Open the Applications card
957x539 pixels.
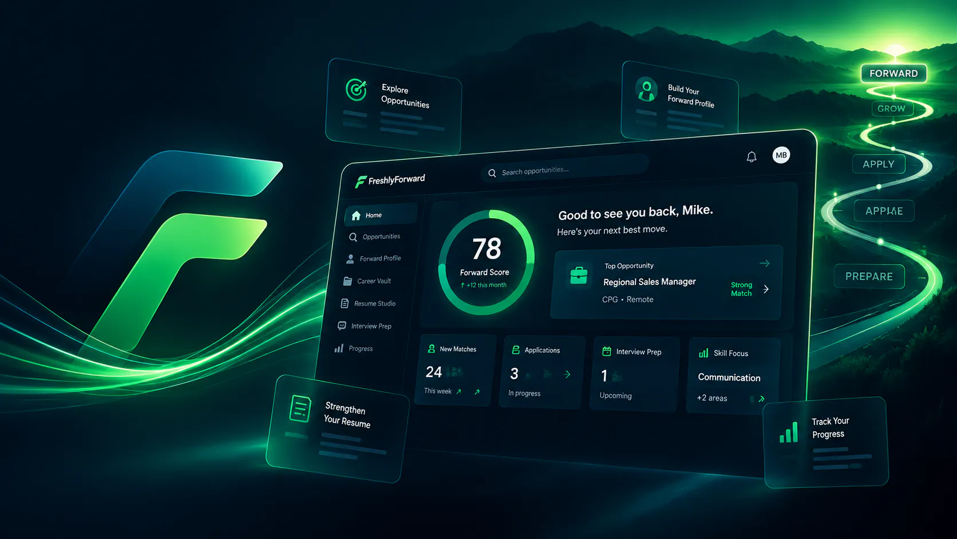(x=542, y=372)
